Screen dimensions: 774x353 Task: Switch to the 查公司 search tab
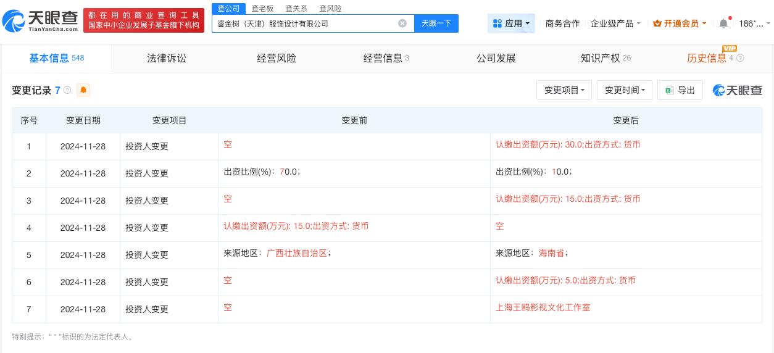click(x=228, y=9)
